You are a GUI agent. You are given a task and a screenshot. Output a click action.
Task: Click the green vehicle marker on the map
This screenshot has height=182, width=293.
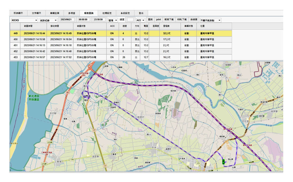click(223, 162)
